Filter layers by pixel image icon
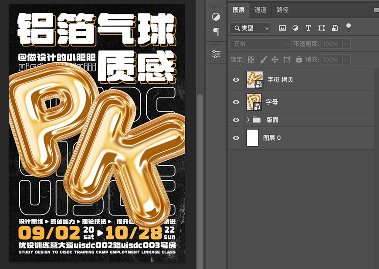 (x=282, y=28)
